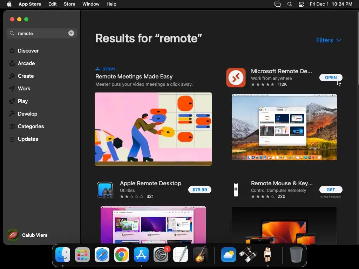Screen dimensions: 359x269
Task: Buy Apple Remote Desktop for $79.99
Action: point(199,189)
